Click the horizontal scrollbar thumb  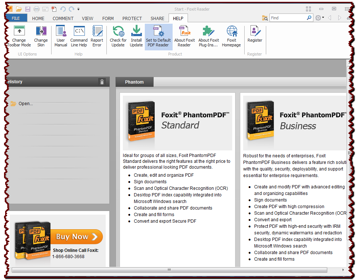(x=169, y=270)
